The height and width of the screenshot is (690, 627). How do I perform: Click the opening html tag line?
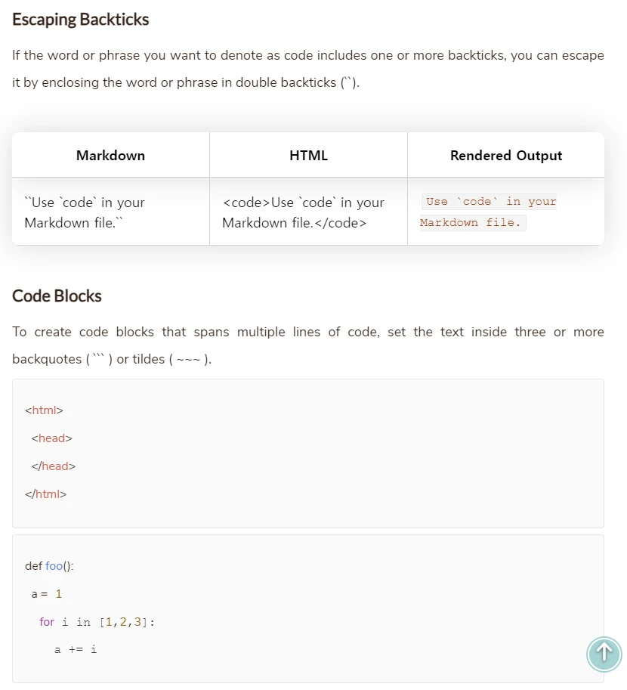coord(44,410)
